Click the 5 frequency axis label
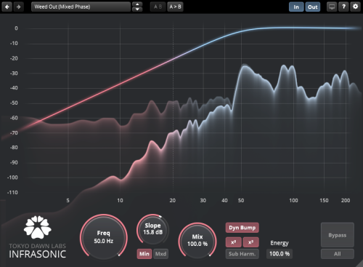 click(x=68, y=201)
